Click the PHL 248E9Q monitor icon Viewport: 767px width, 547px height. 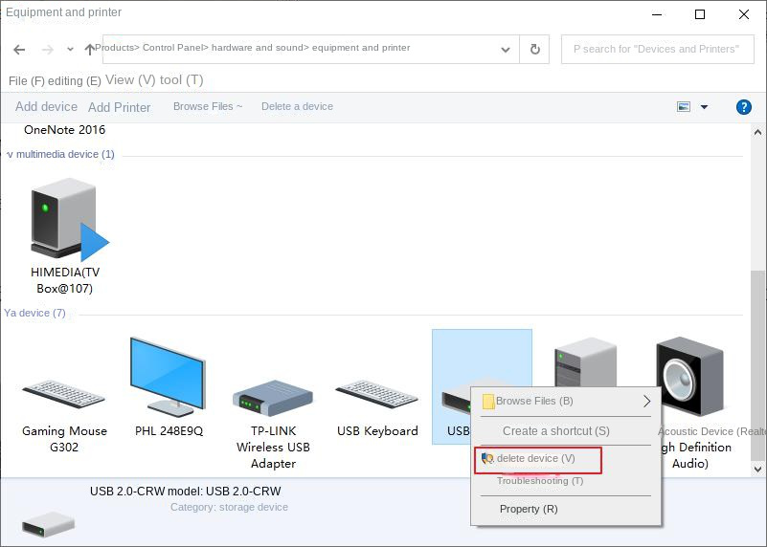click(168, 378)
